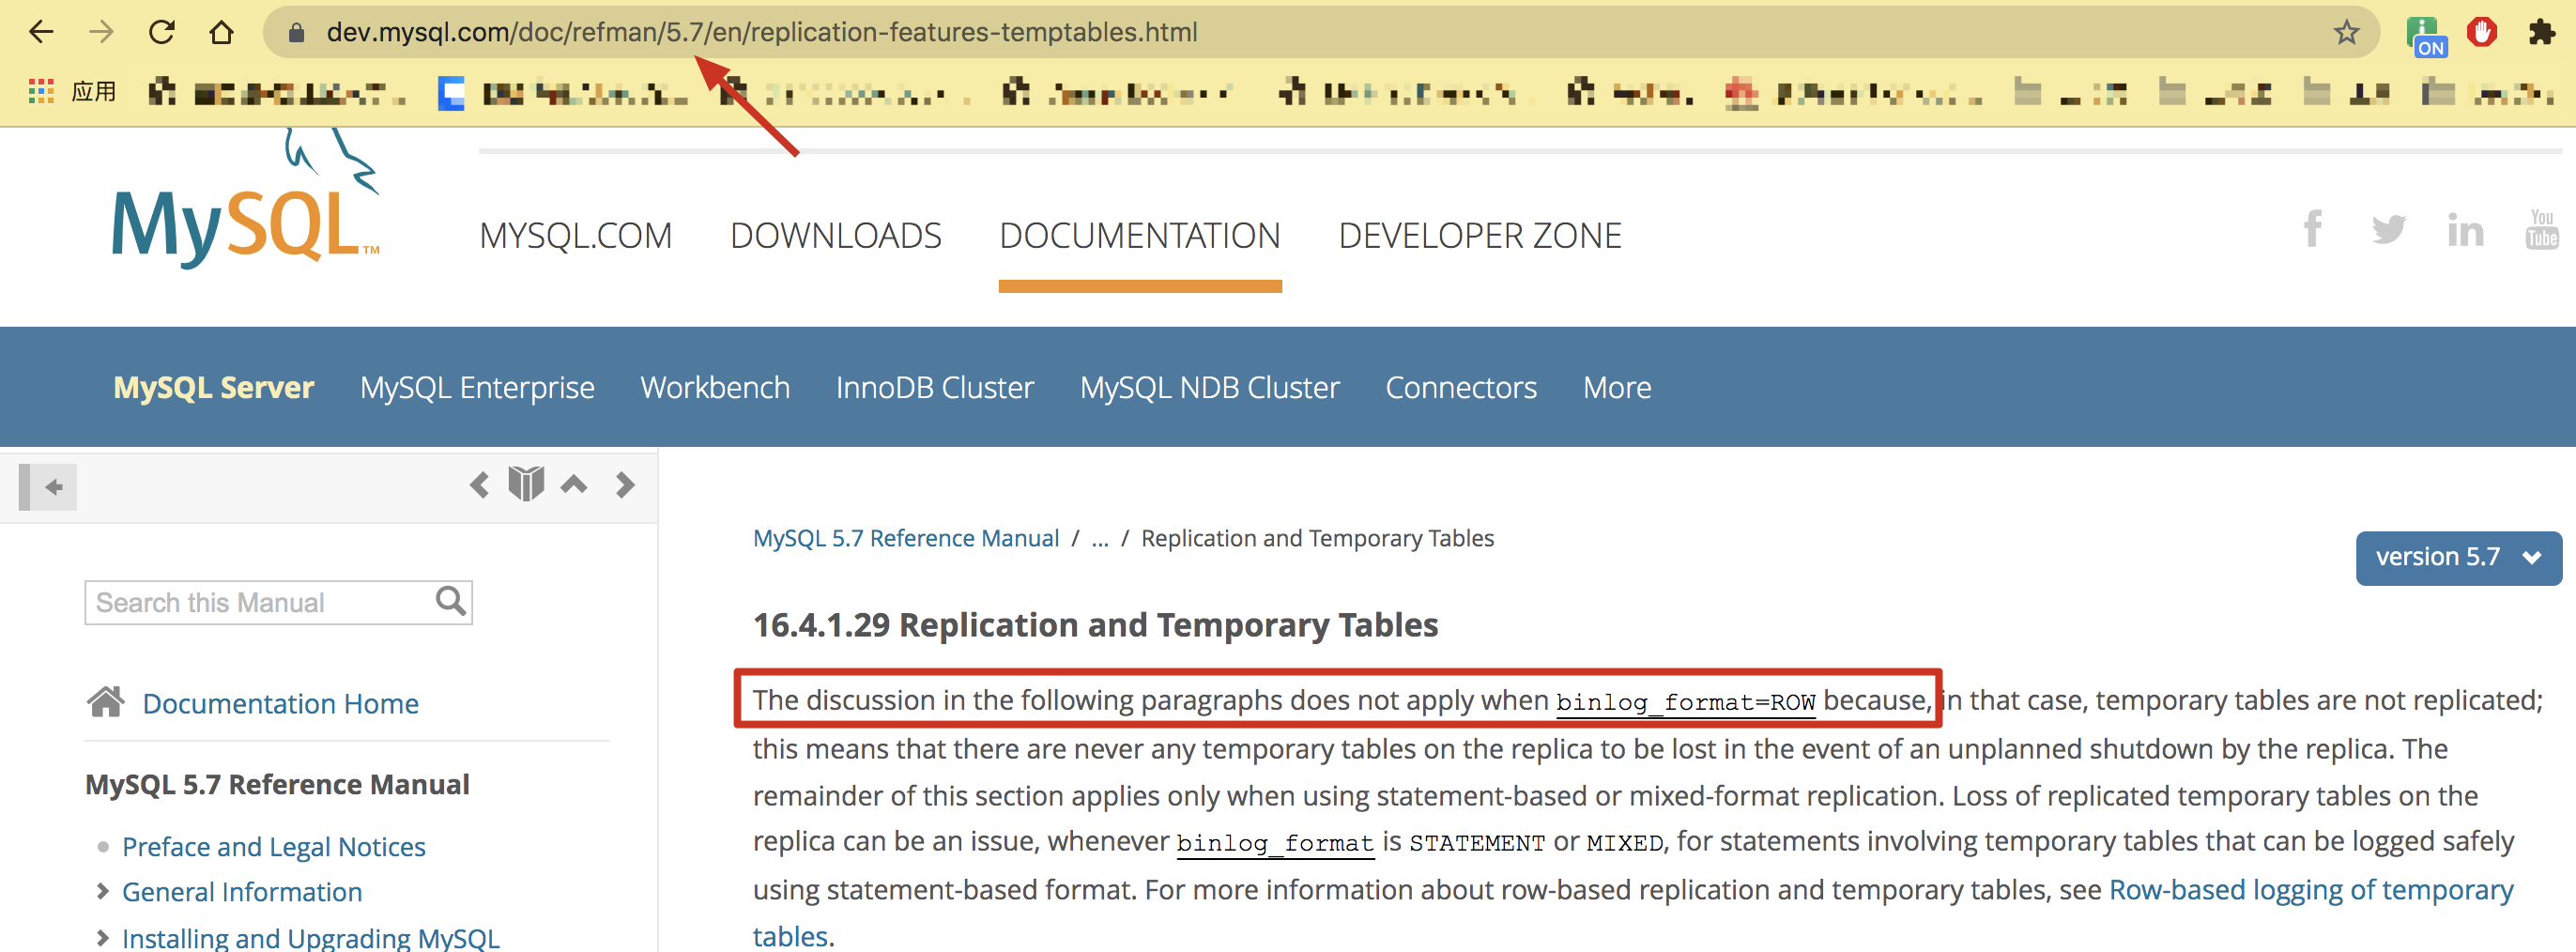Screen dimensions: 2576x952
Task: Switch to the InnoDB Cluster tab
Action: 935,388
